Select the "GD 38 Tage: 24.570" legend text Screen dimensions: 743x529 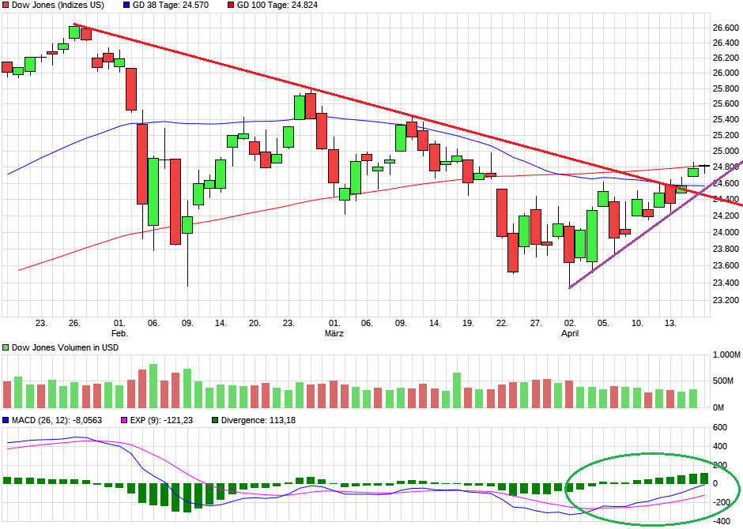pos(171,6)
